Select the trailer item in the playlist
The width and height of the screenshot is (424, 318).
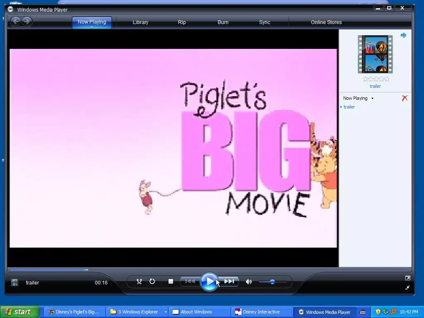point(349,107)
